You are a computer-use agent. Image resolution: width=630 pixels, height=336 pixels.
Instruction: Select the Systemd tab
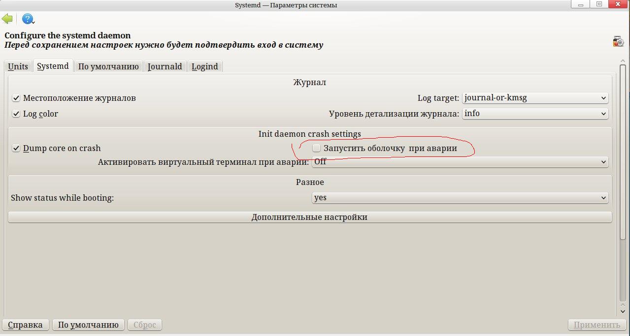[53, 66]
